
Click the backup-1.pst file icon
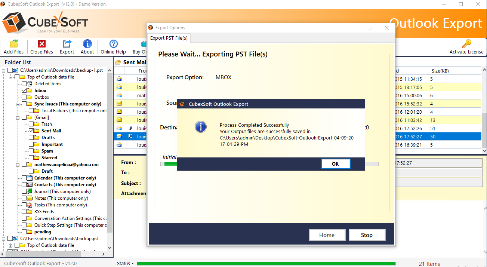15,70
